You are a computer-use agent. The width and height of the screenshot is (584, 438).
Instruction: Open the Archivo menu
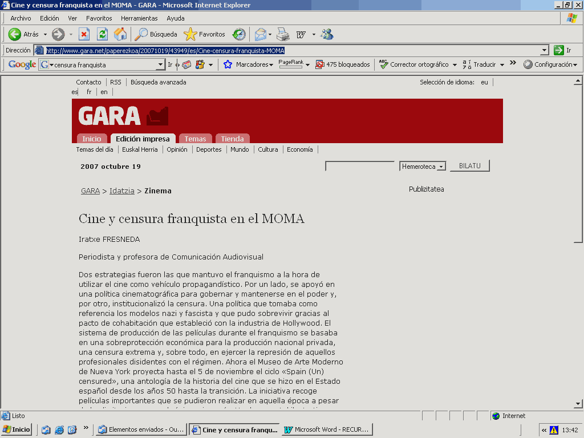(21, 18)
